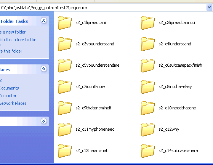Select the s2_c4iunderstand folder name label
The height and width of the screenshot is (165, 213).
coord(175,44)
